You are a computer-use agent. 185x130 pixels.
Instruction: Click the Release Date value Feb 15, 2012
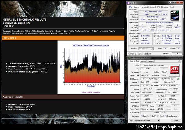[146, 75]
